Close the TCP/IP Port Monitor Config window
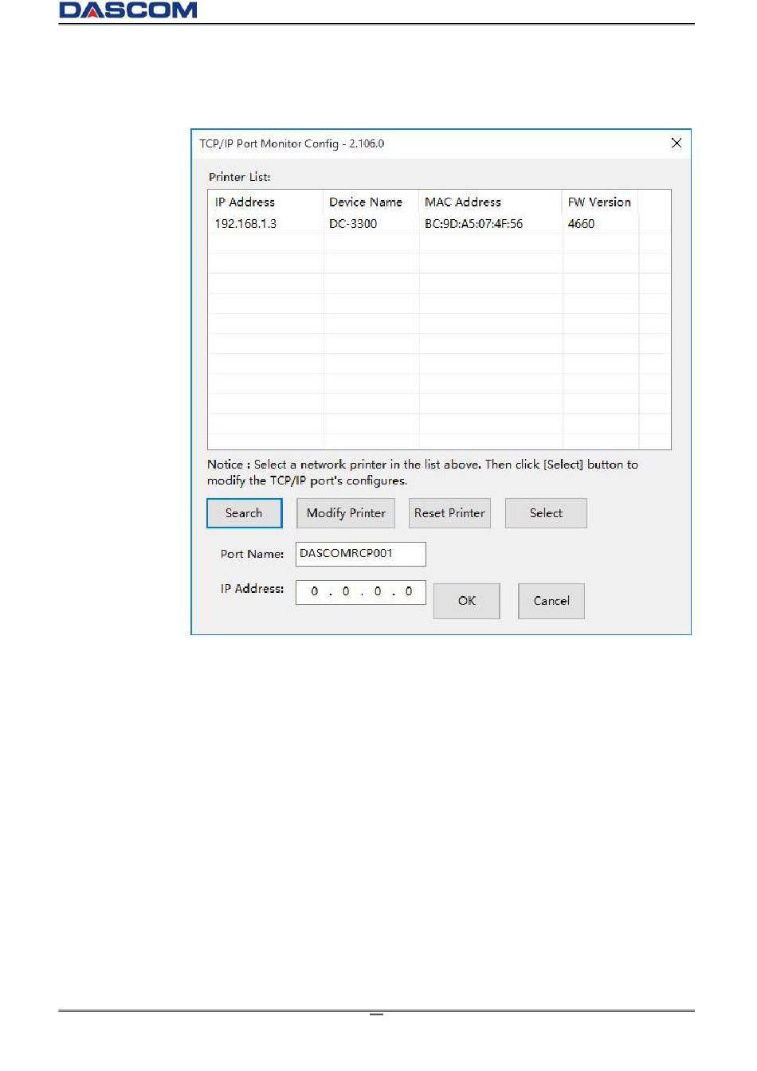The height and width of the screenshot is (1071, 757). pyautogui.click(x=677, y=143)
